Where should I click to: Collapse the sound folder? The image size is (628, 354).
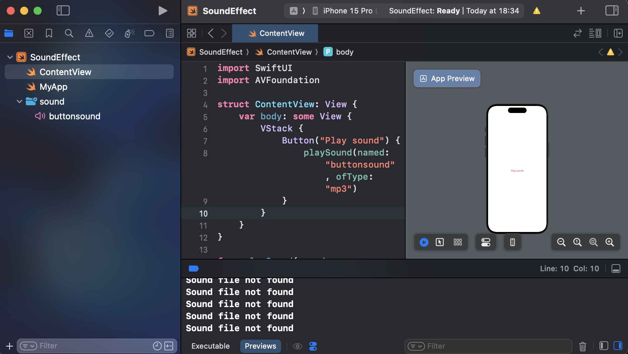click(x=19, y=102)
